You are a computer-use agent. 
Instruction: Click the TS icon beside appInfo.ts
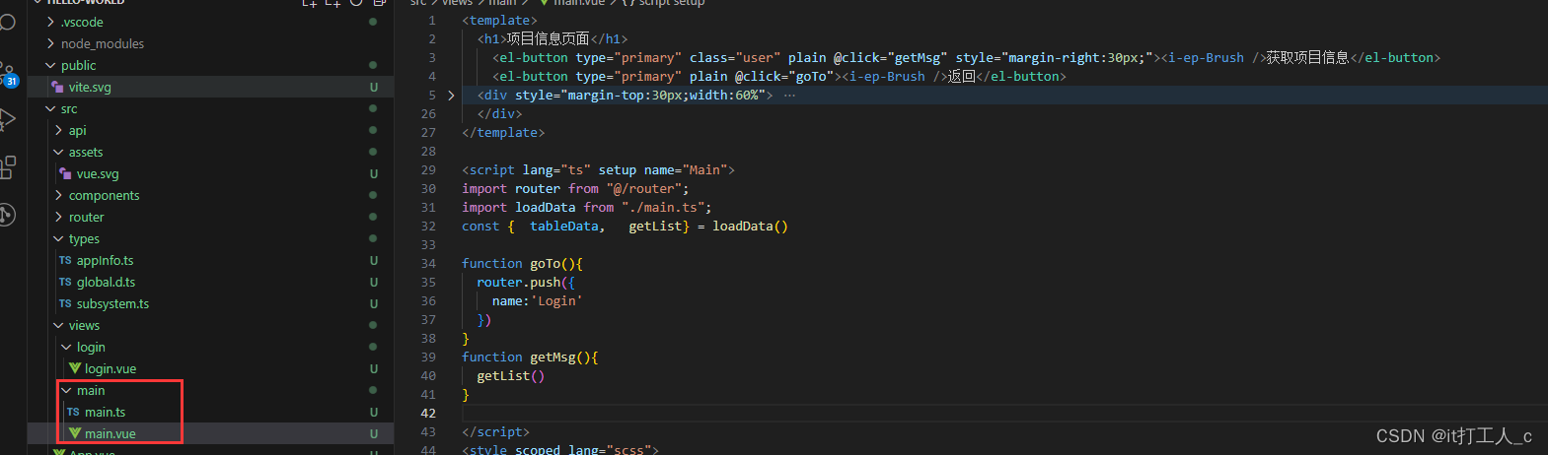pos(65,260)
